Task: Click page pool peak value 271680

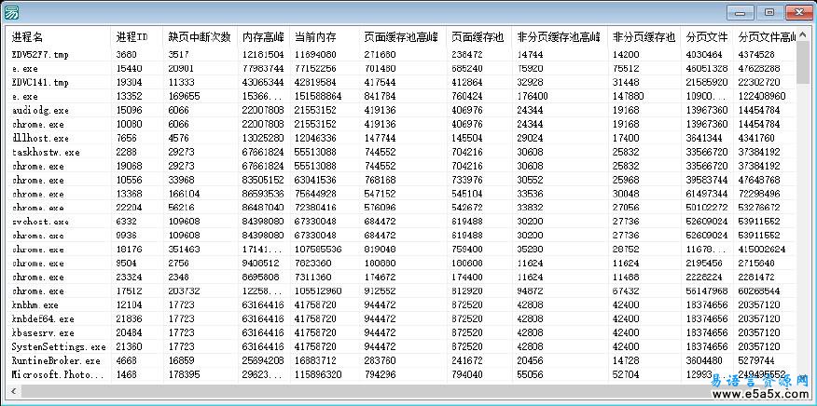Action: click(x=381, y=54)
